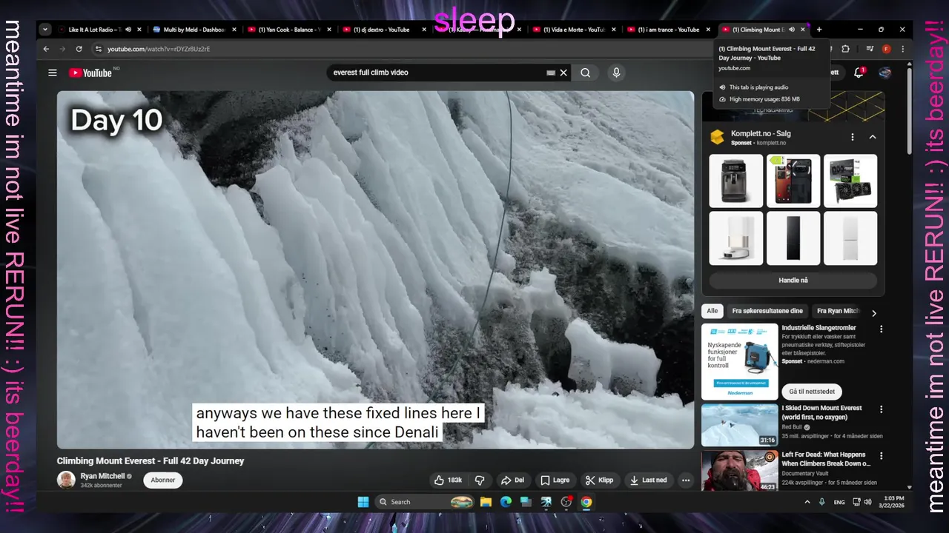Screen dimensions: 949x533
Task: Launch Microsoft Edge from taskbar
Action: pos(506,502)
